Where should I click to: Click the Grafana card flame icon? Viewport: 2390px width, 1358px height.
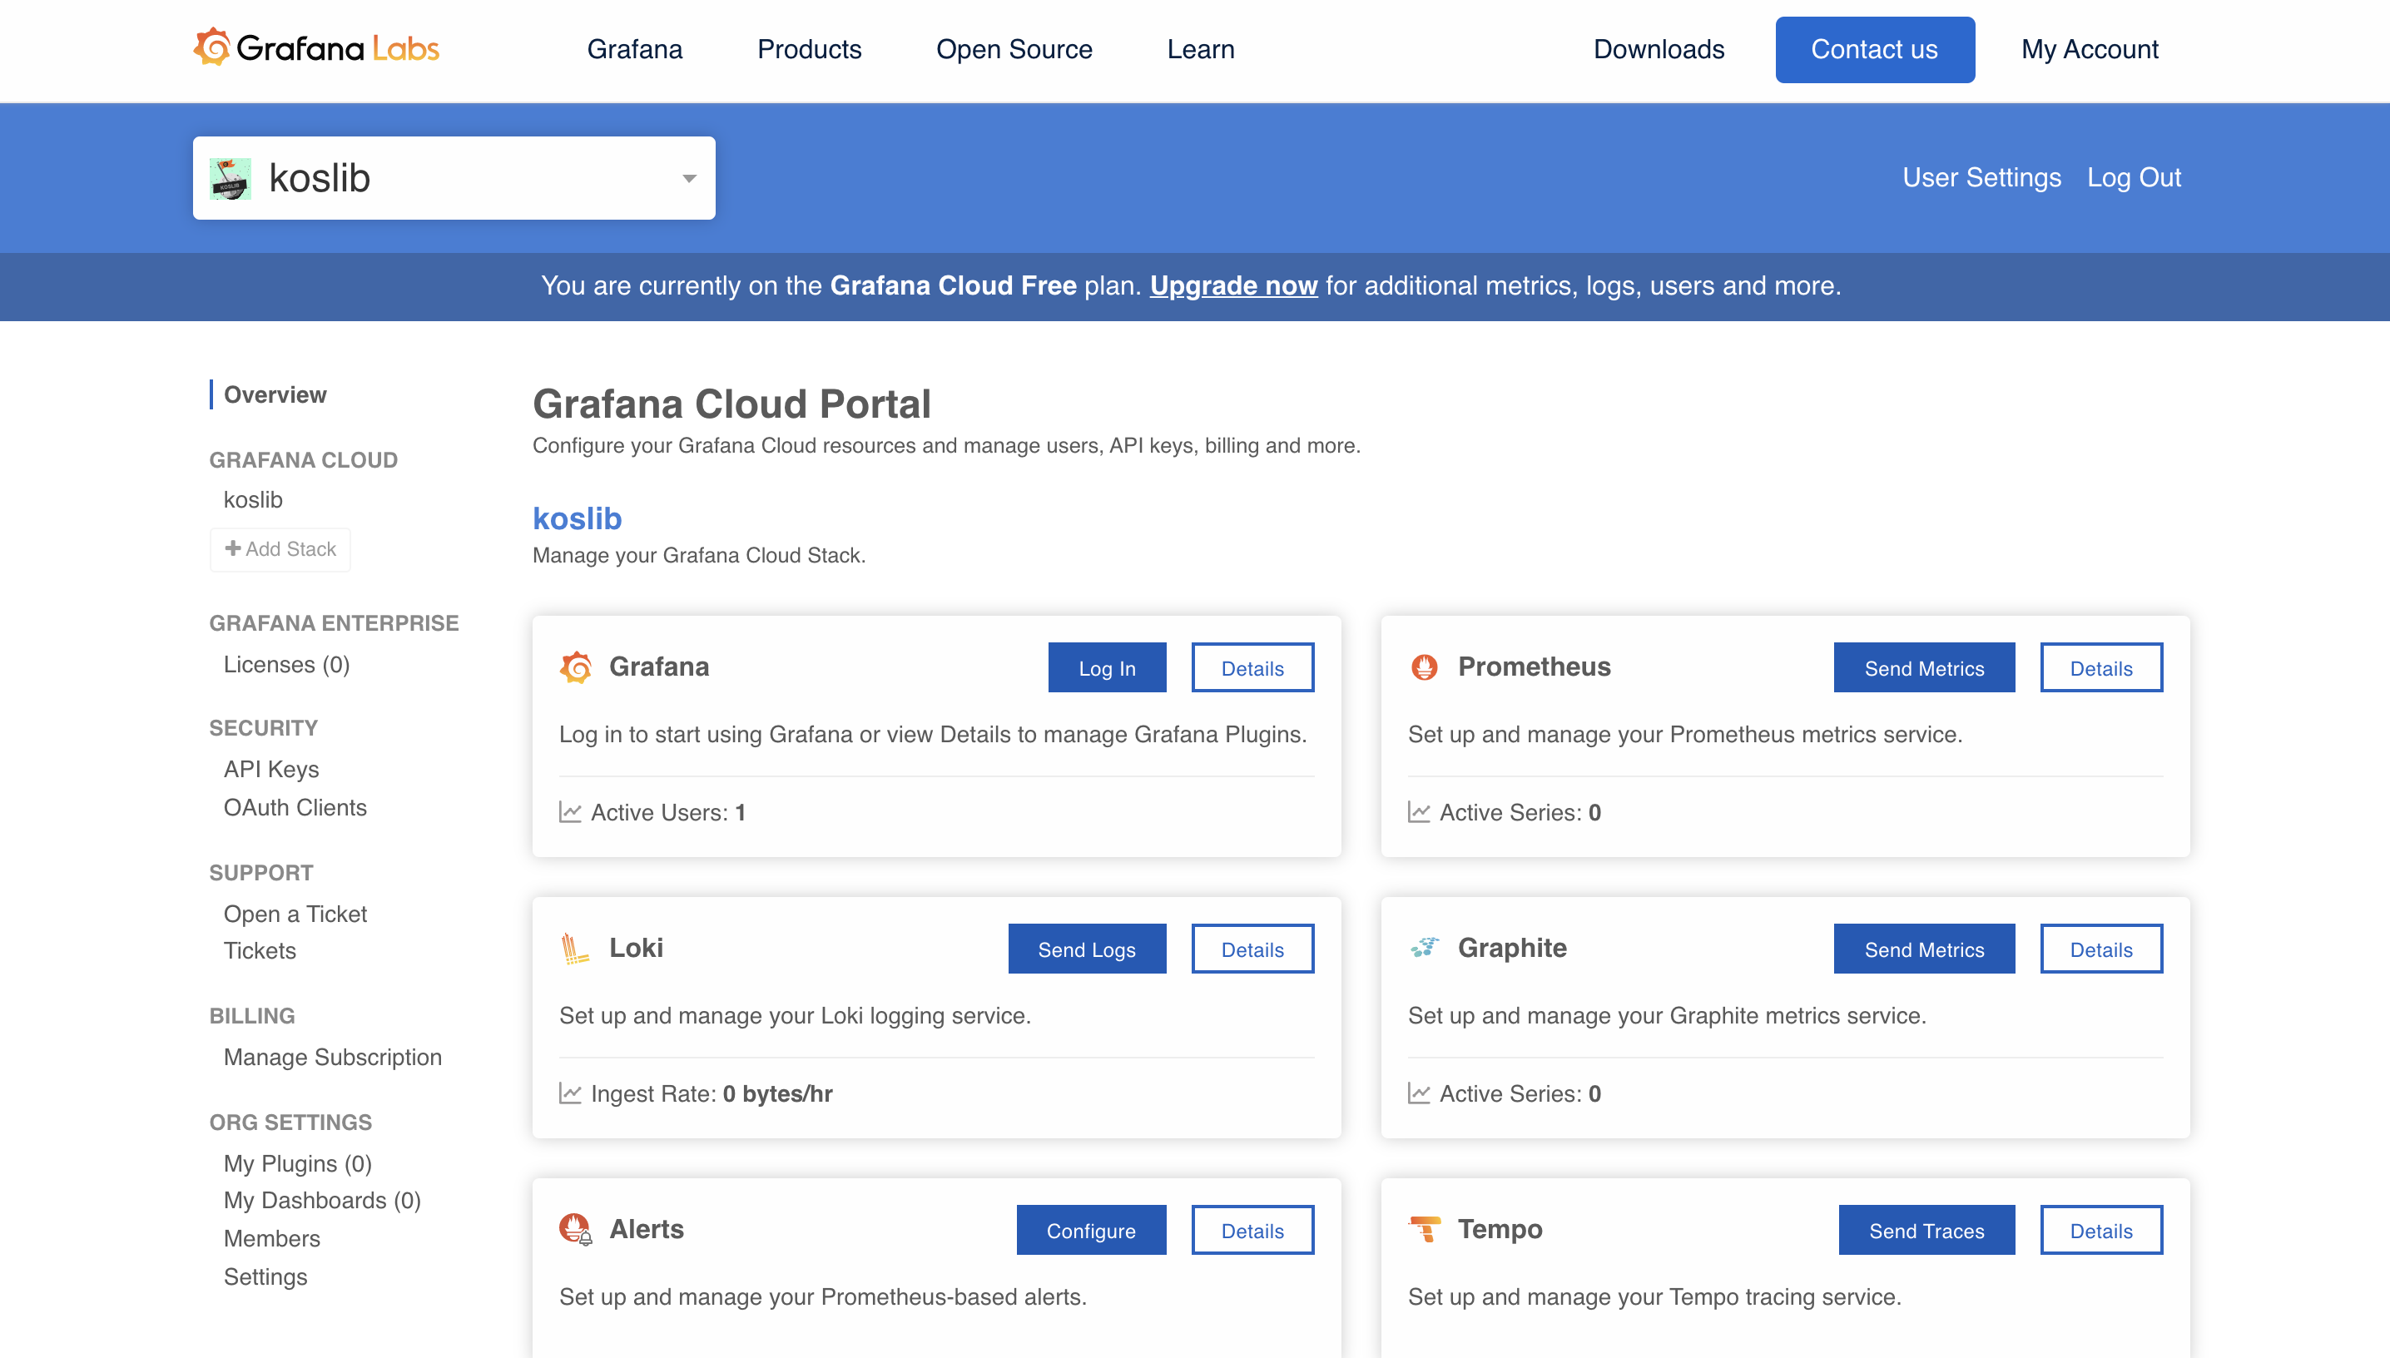pos(575,667)
